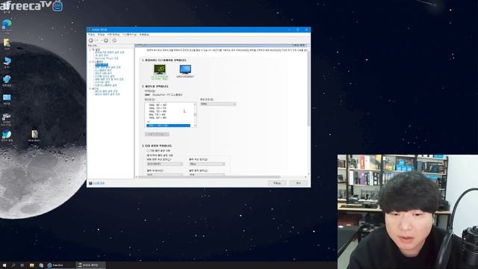This screenshot has height=269, width=478.
Task: Click the resolution list scroll-down arrow
Action: (195, 126)
